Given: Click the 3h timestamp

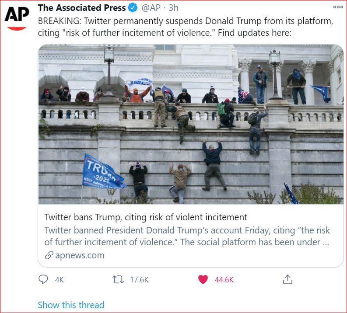Looking at the screenshot, I should pyautogui.click(x=174, y=8).
